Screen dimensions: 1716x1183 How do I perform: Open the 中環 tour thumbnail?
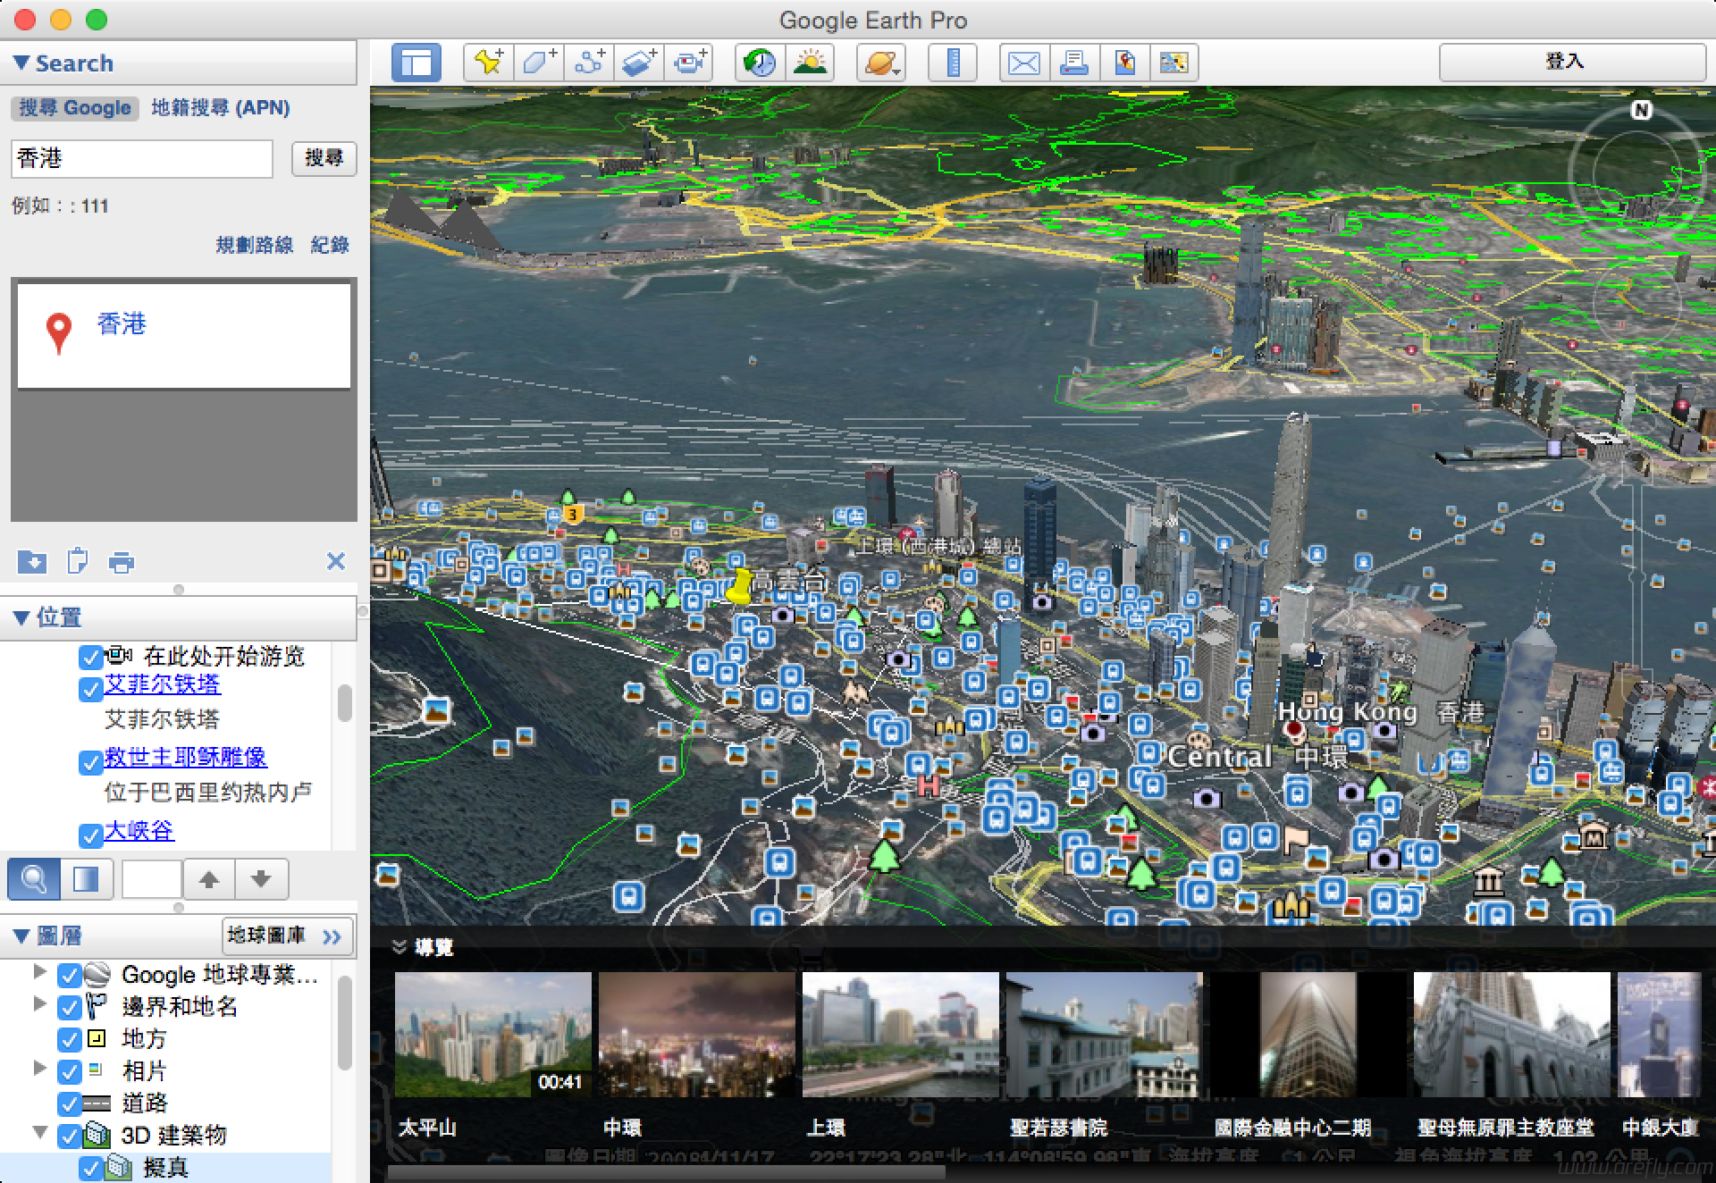[x=697, y=1035]
